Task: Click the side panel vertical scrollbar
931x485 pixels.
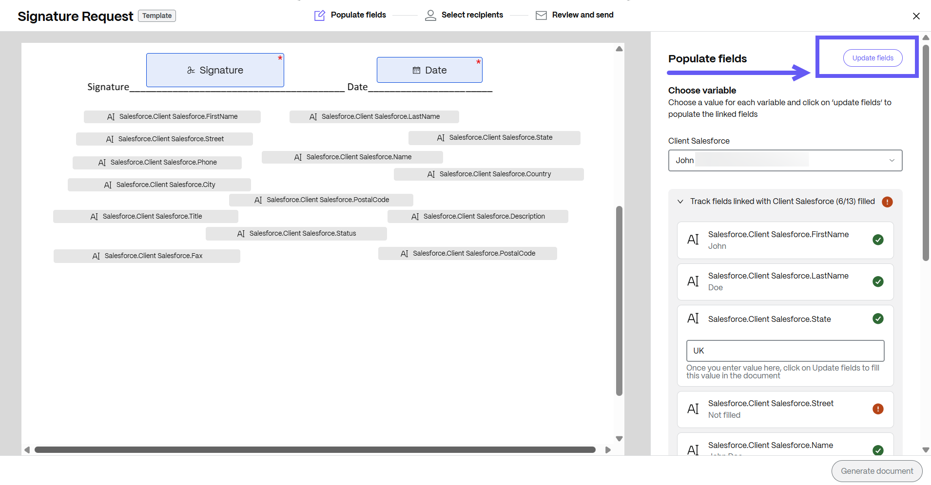Action: tap(926, 153)
